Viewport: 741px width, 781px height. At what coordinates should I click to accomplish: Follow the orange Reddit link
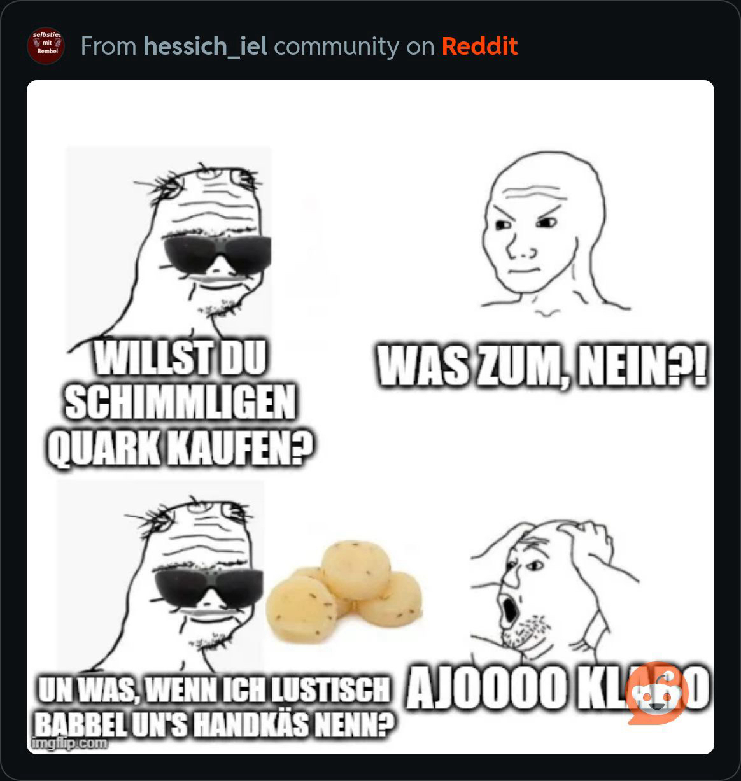480,46
